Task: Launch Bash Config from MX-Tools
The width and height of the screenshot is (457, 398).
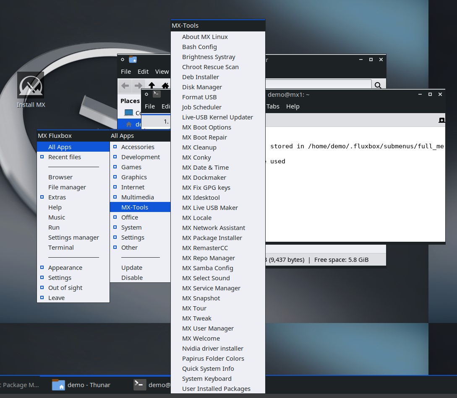Action: tap(218, 47)
